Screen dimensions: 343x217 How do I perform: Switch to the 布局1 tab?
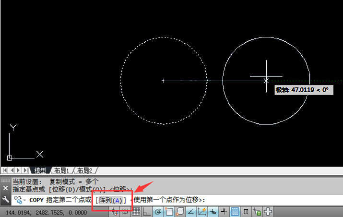(61, 170)
